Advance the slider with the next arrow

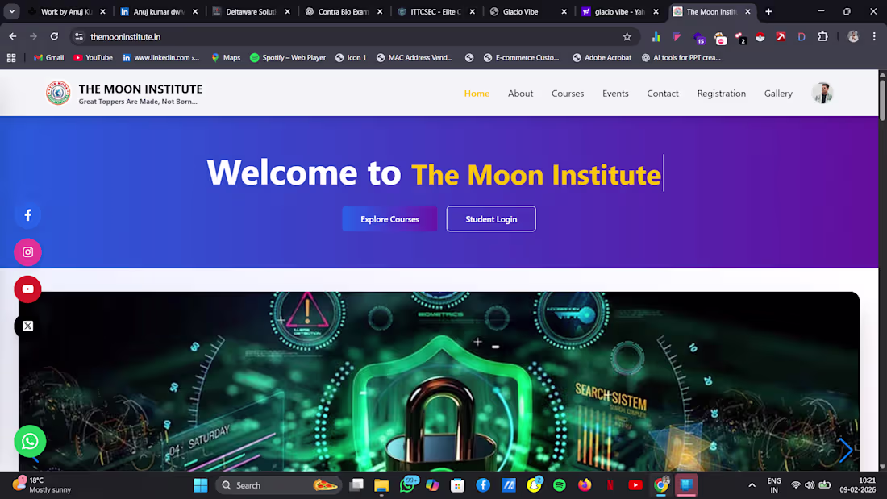(x=845, y=451)
